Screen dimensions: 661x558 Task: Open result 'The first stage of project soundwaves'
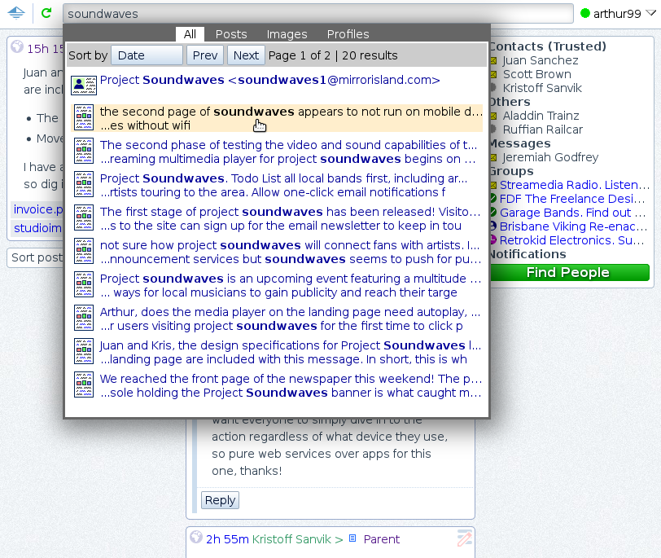tap(291, 218)
